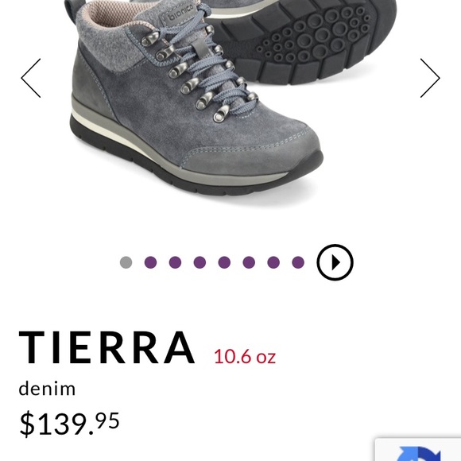Viewport: 461px width, 461px height.
Task: Go to previous product image arrow
Action: point(31,78)
